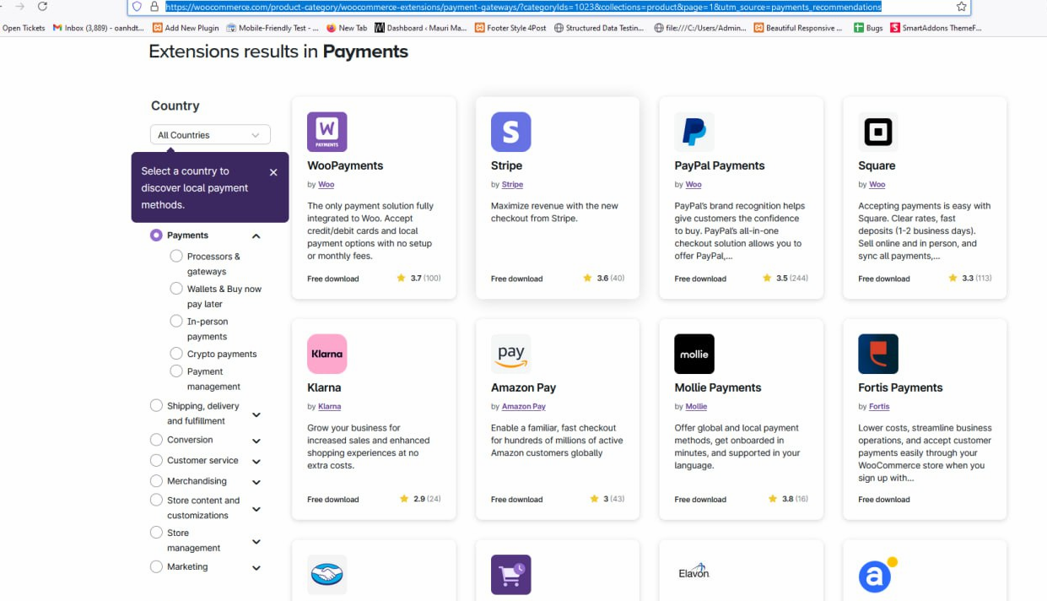Open the SmartAddons ThemeF bookmark

(936, 28)
